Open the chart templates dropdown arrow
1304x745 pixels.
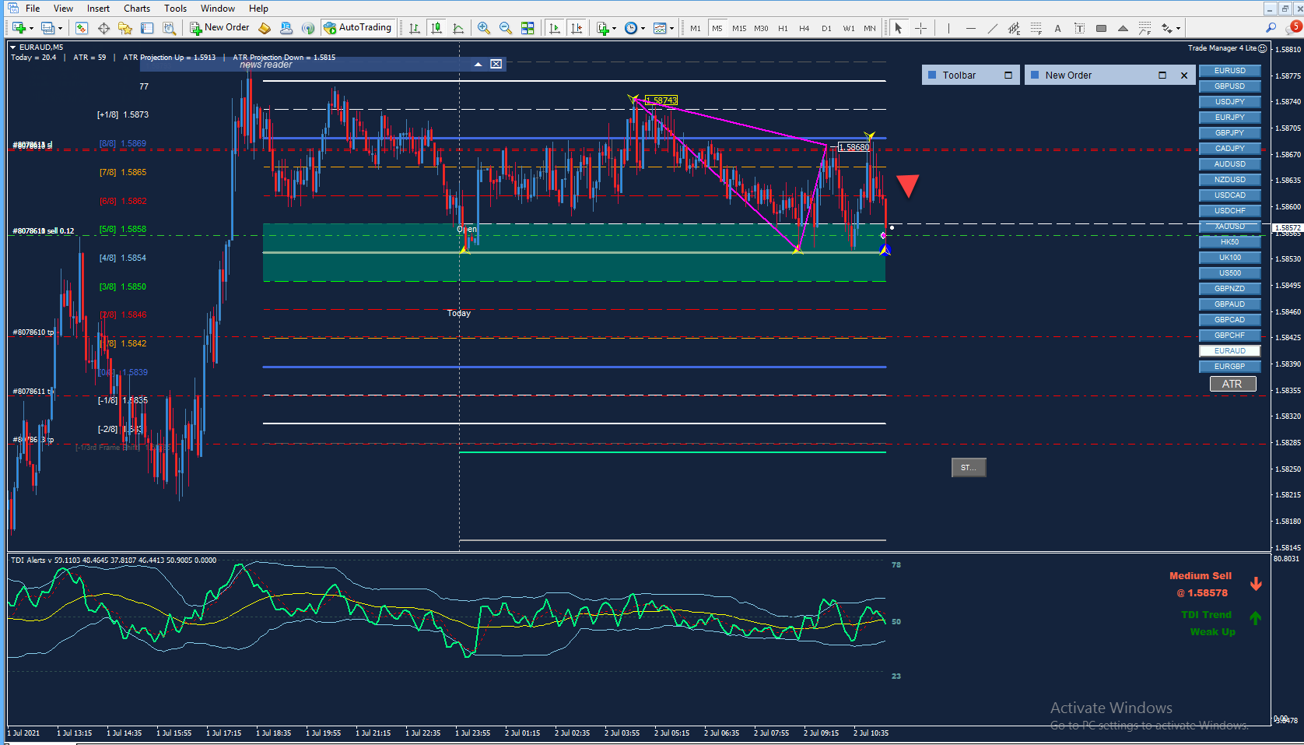pos(671,29)
